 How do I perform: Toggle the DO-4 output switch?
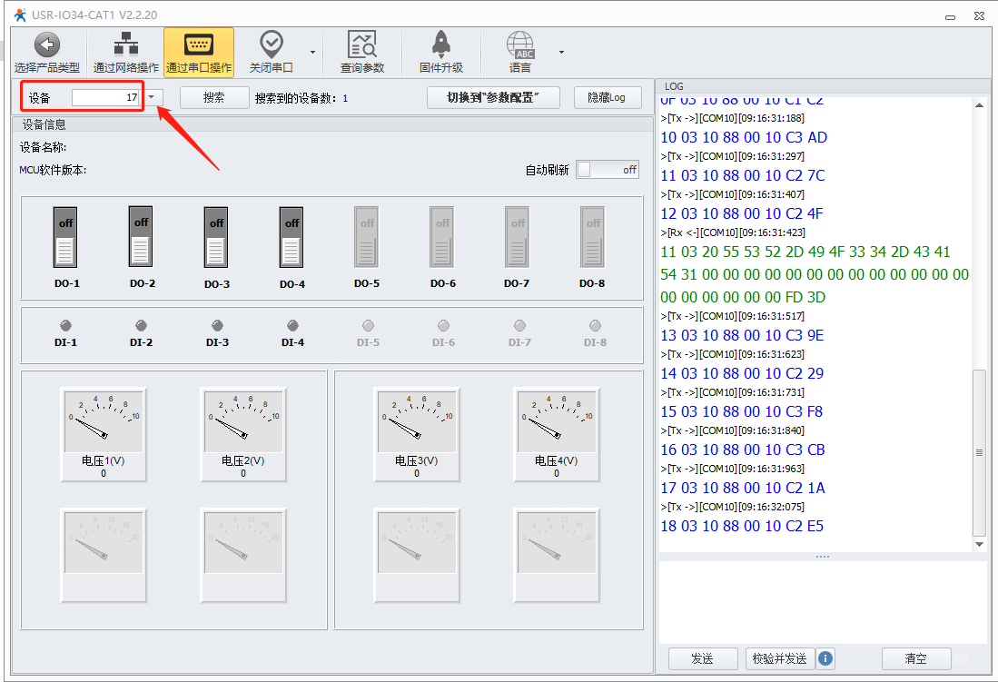(291, 237)
